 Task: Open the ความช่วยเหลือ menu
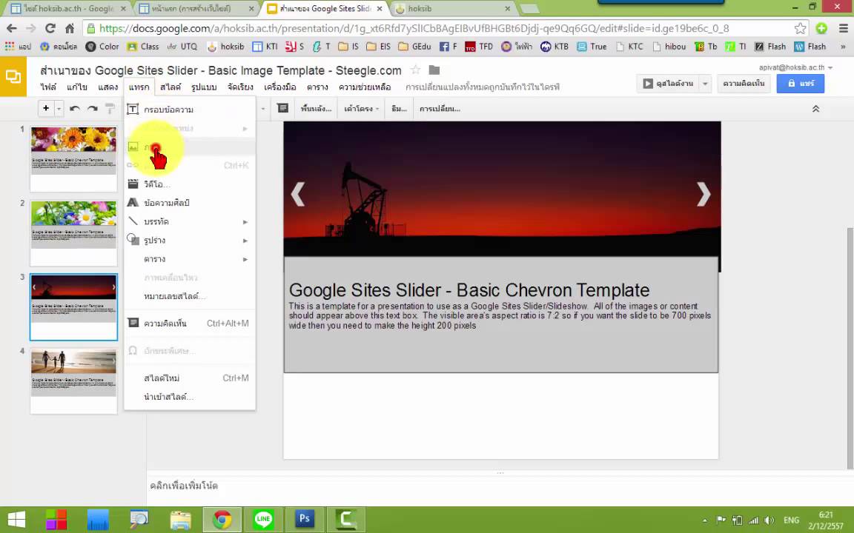pyautogui.click(x=365, y=87)
